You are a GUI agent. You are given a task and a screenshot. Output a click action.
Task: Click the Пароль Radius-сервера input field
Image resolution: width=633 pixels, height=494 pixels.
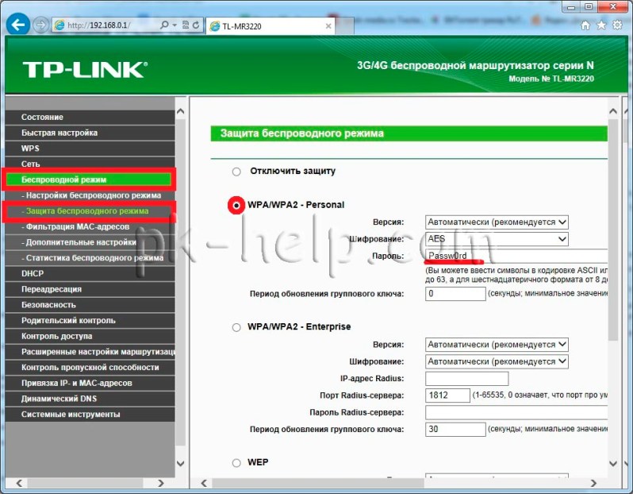(x=516, y=412)
